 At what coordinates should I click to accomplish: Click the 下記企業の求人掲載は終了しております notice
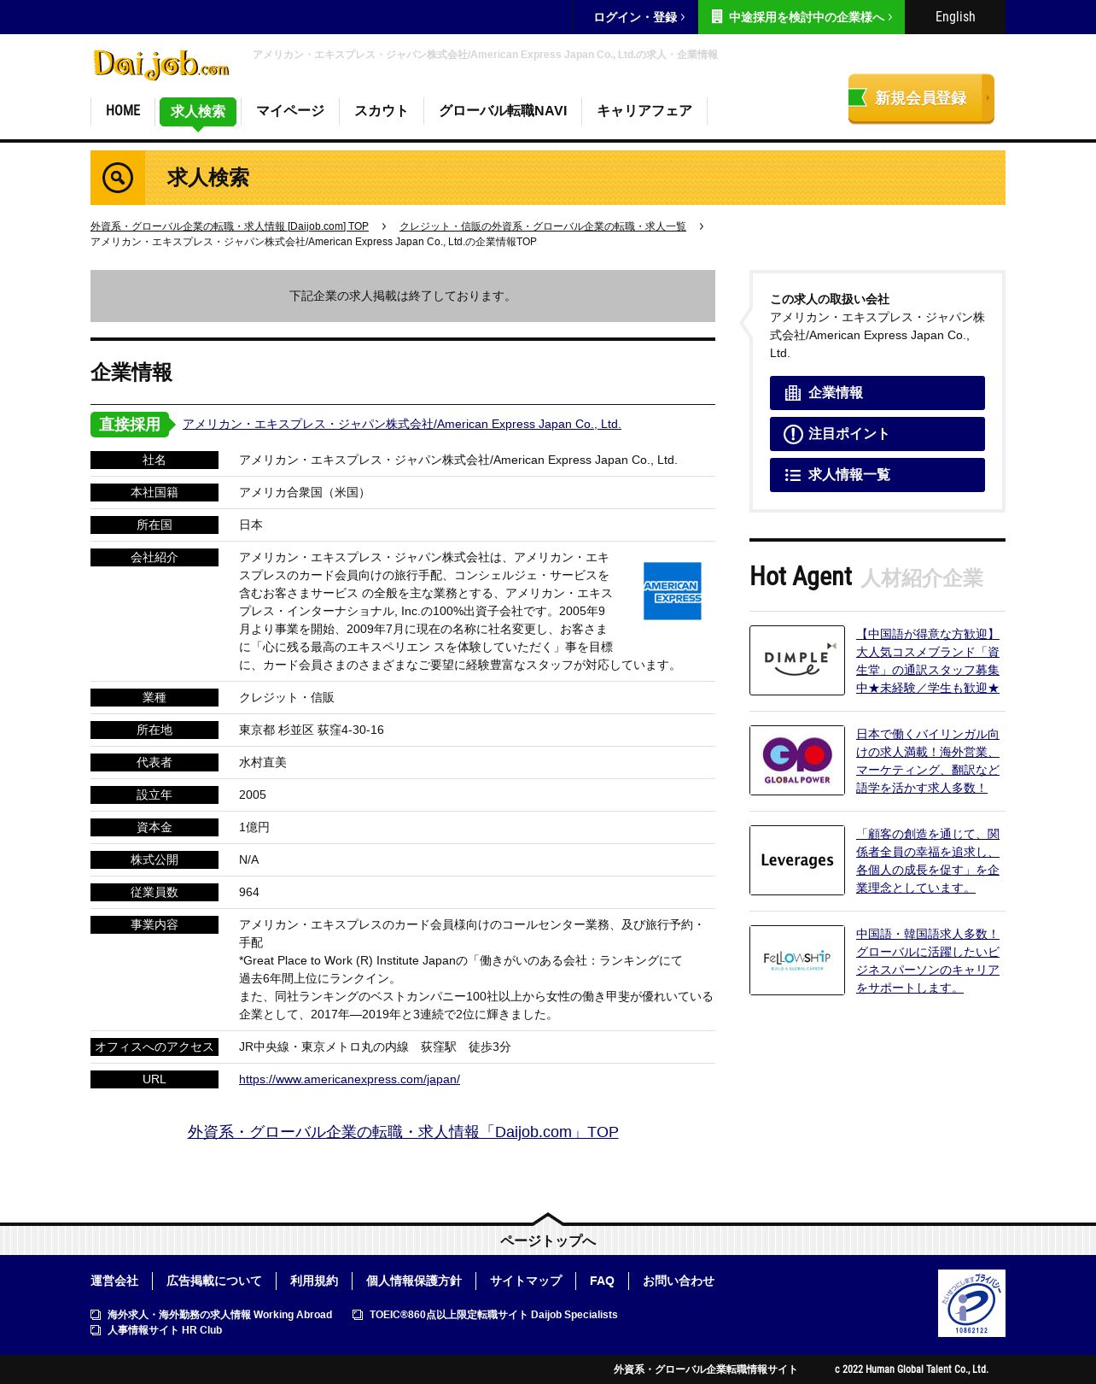click(x=403, y=296)
